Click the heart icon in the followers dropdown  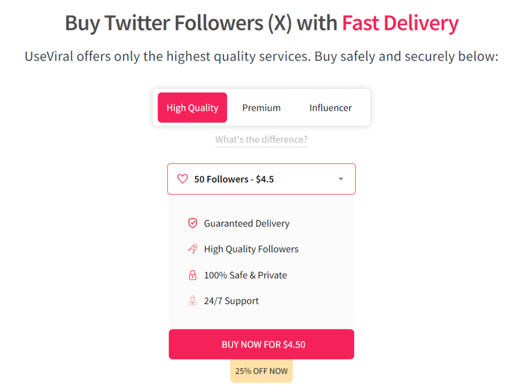(x=183, y=179)
